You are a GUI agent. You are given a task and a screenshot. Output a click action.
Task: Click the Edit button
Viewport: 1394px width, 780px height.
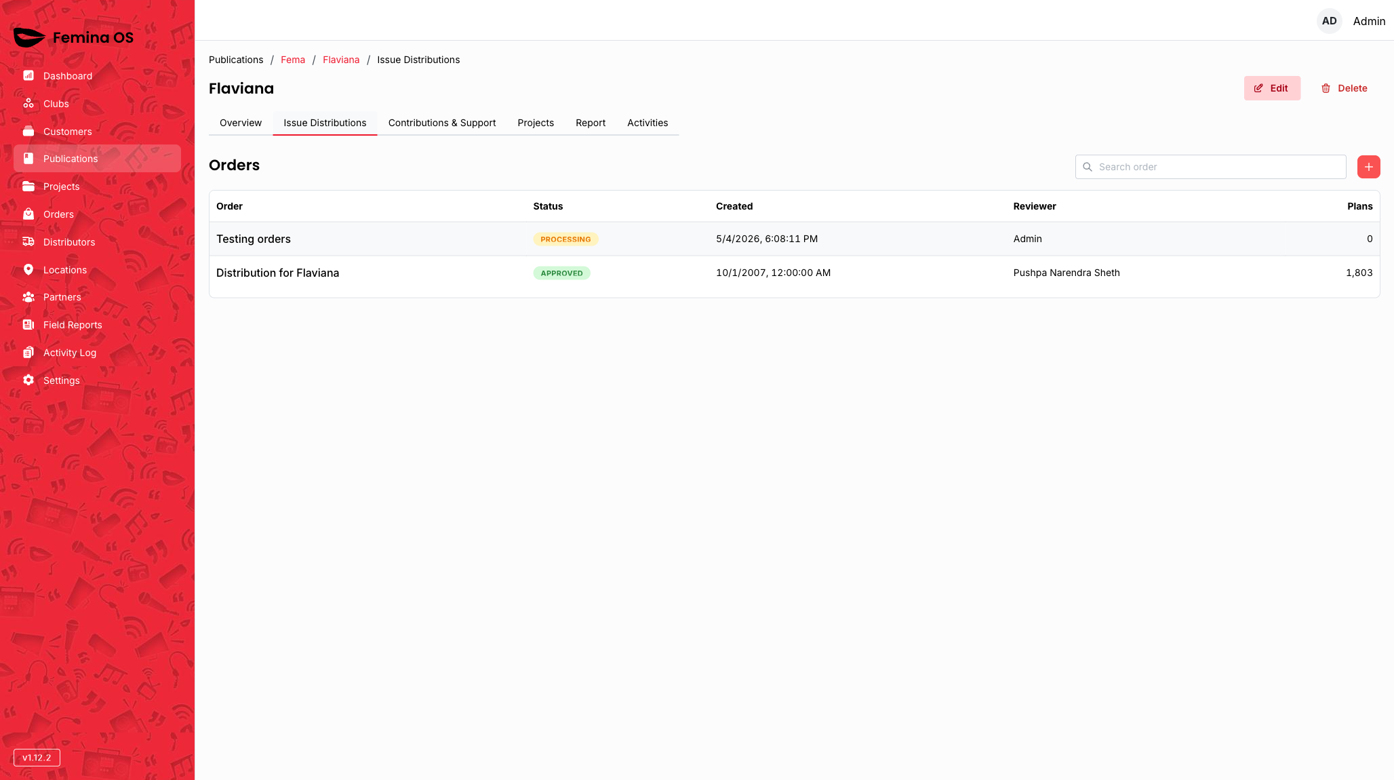[1272, 88]
